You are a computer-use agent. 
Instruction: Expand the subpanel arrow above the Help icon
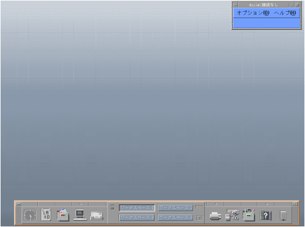pyautogui.click(x=266, y=204)
